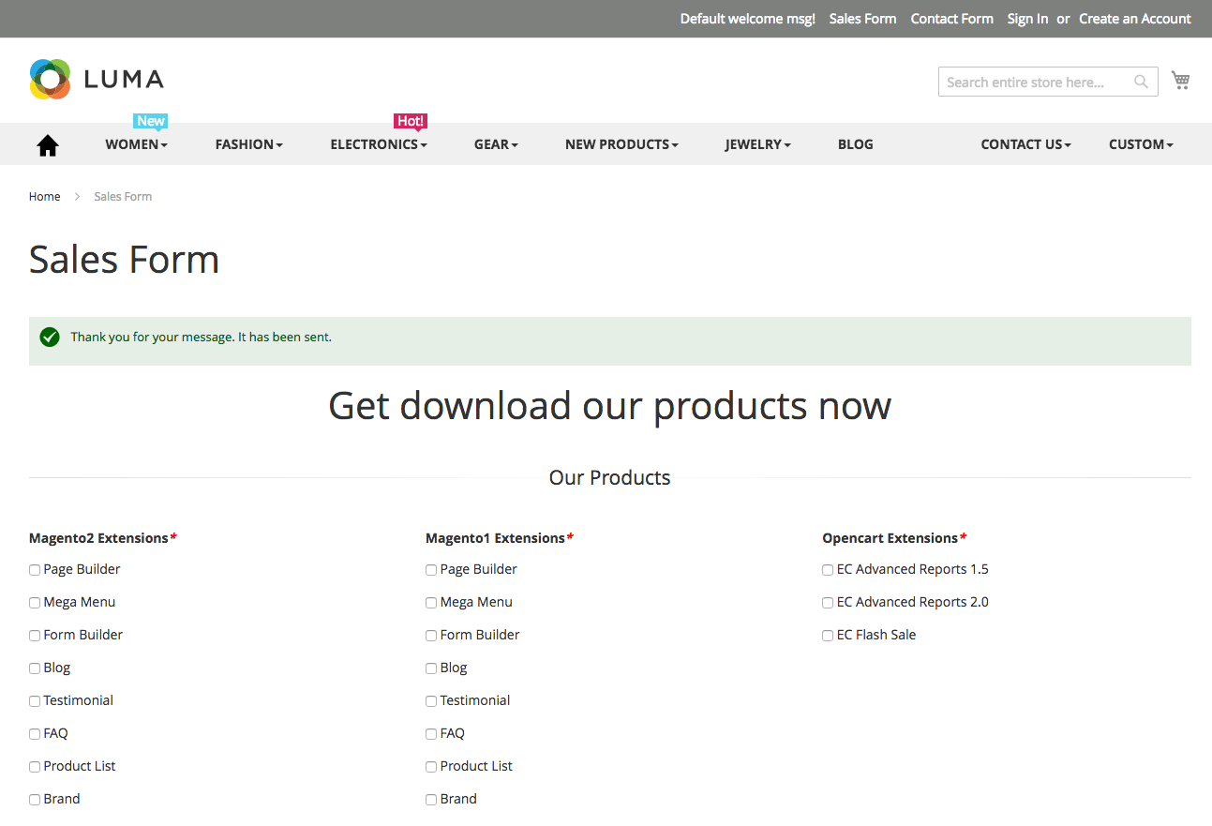Select Magento1 Form Builder checkbox
Screen dimensions: 1212x826
[x=431, y=636]
